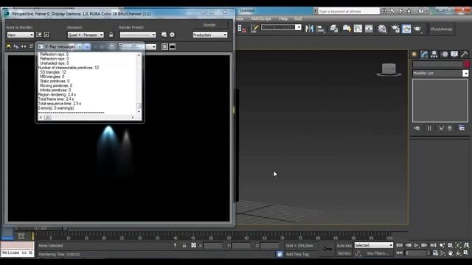Open the Hierarchy panel tab
The height and width of the screenshot is (265, 472).
pos(434,54)
